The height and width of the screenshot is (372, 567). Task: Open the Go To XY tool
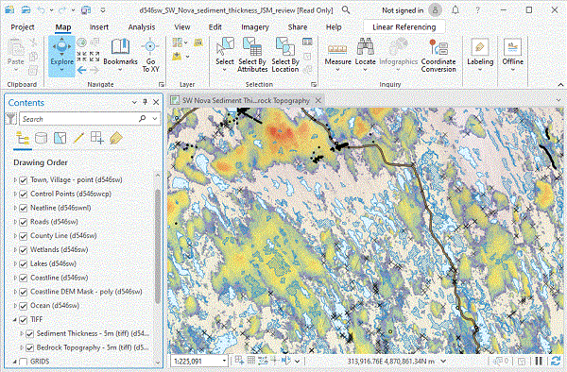pyautogui.click(x=150, y=55)
